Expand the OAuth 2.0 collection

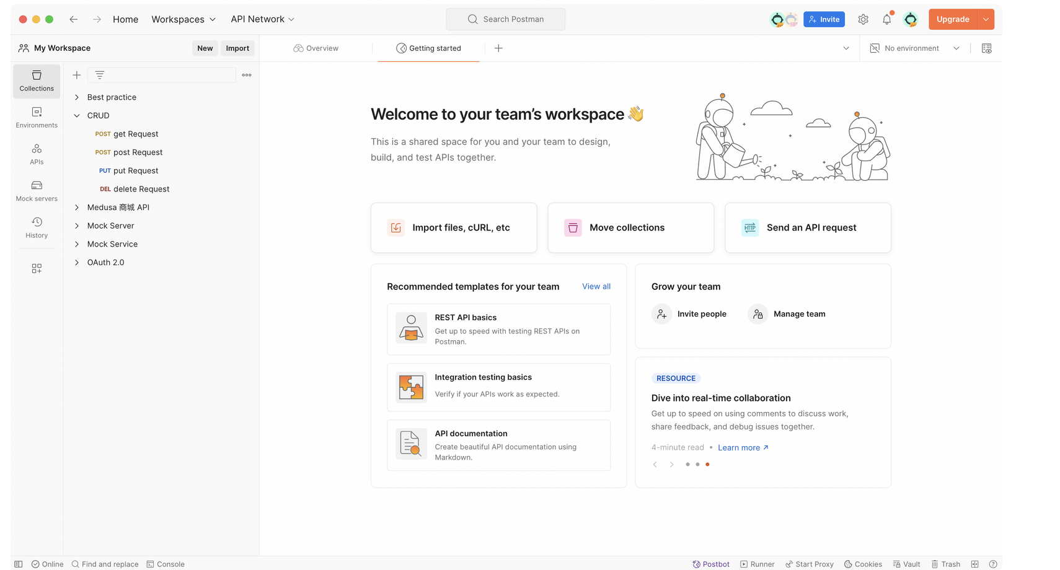click(x=77, y=263)
